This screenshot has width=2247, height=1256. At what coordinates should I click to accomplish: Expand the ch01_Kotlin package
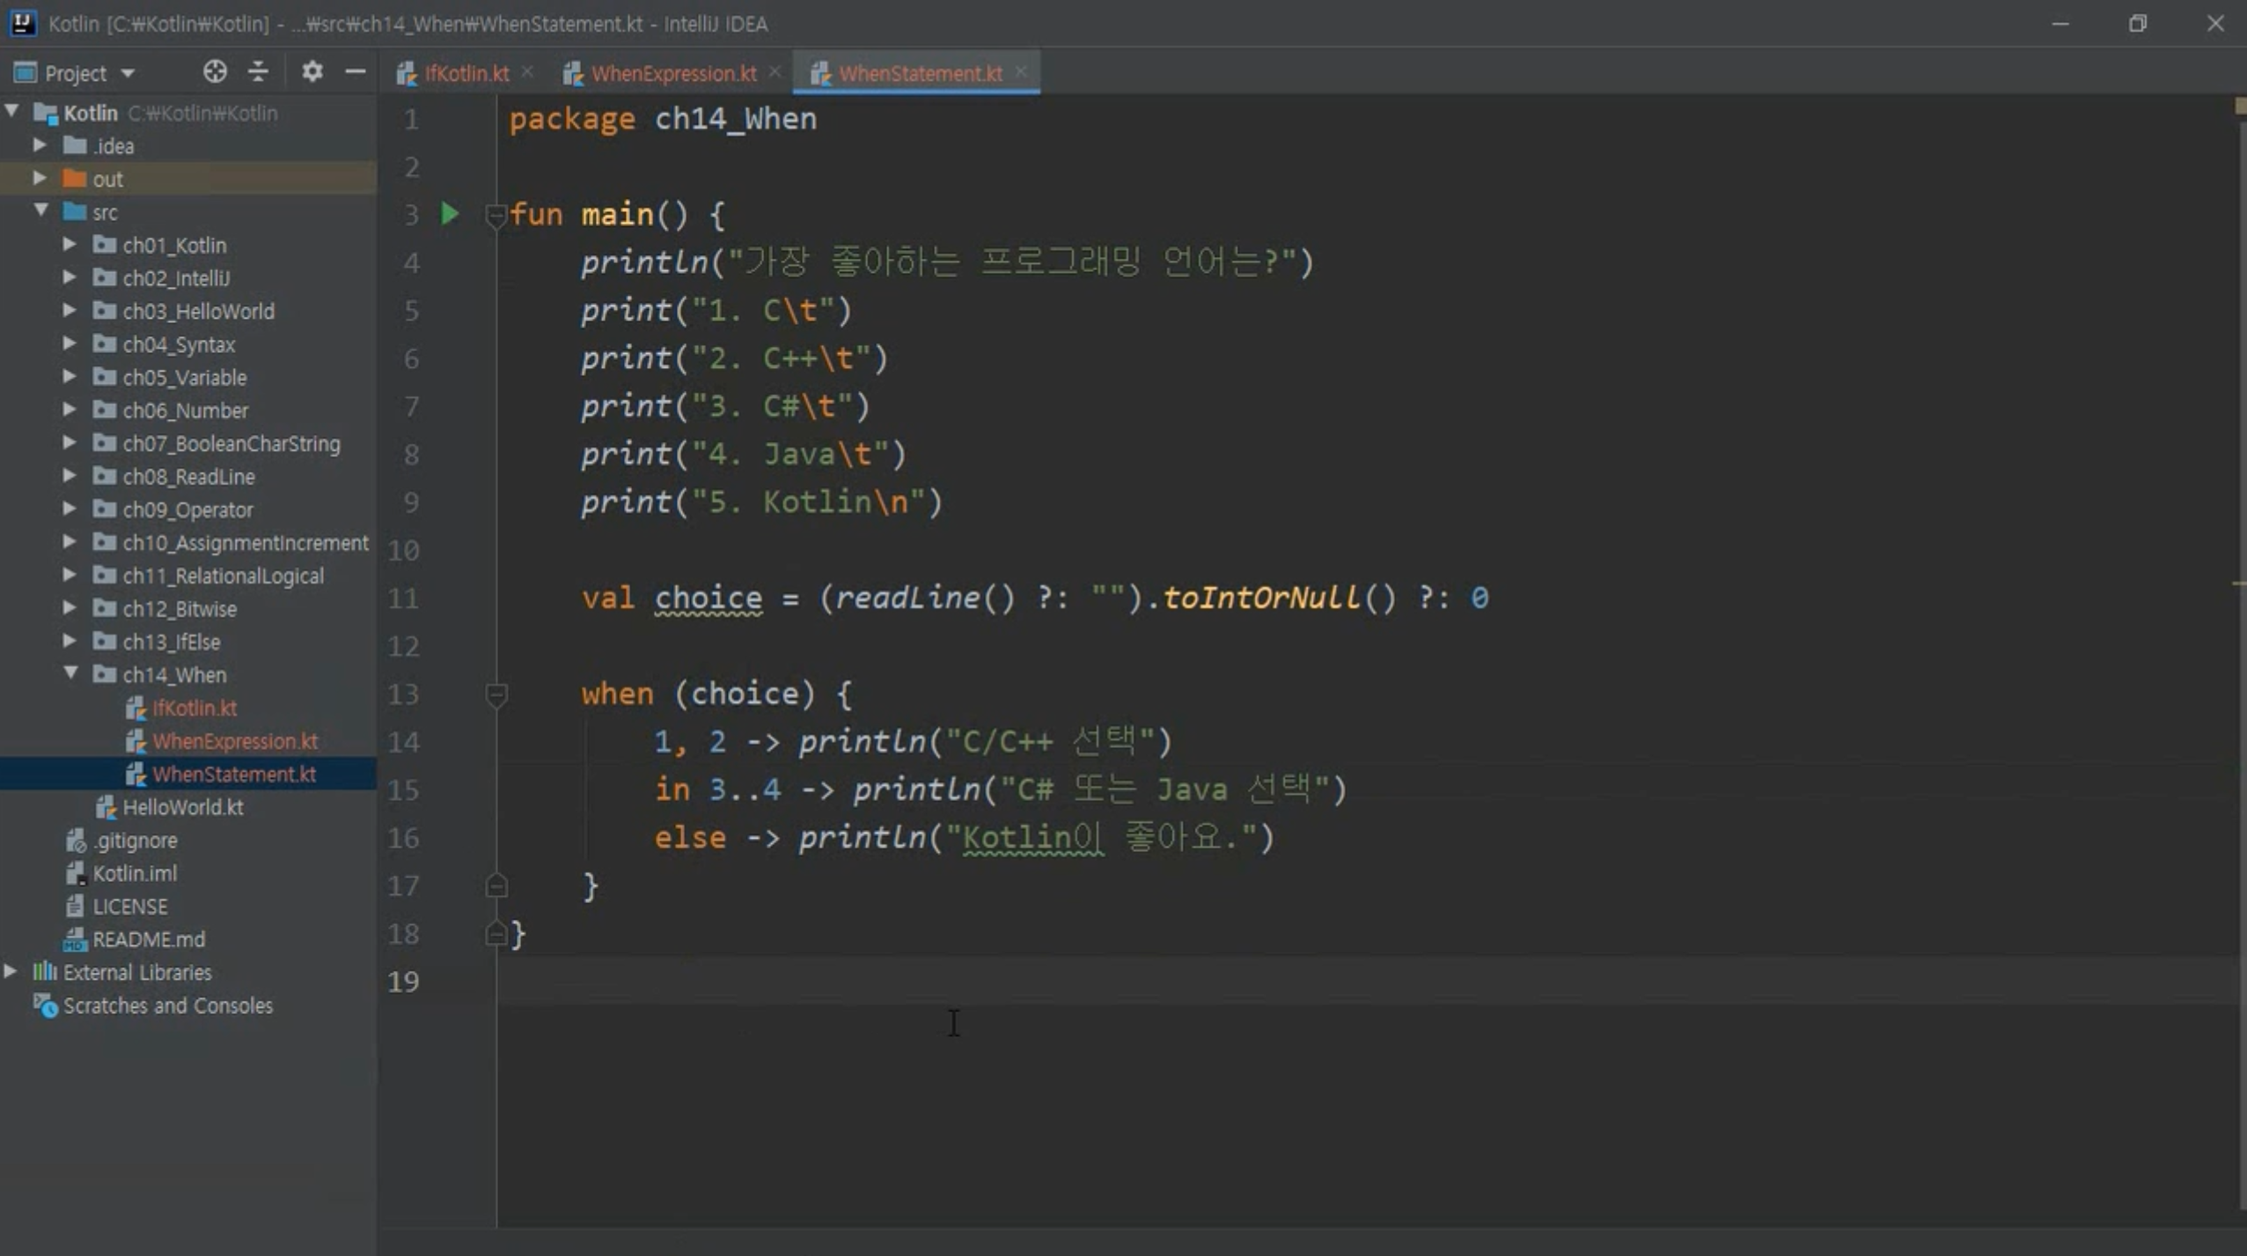[70, 244]
